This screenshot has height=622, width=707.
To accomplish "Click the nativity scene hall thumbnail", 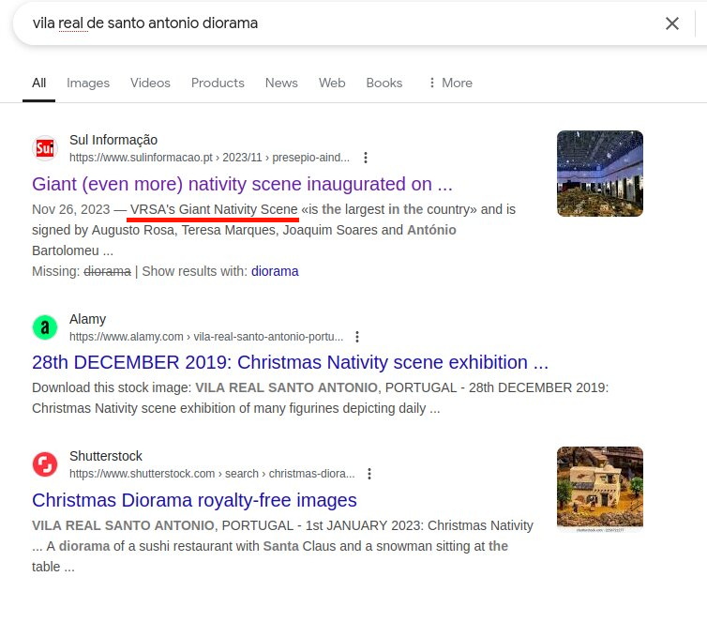I will pyautogui.click(x=599, y=174).
